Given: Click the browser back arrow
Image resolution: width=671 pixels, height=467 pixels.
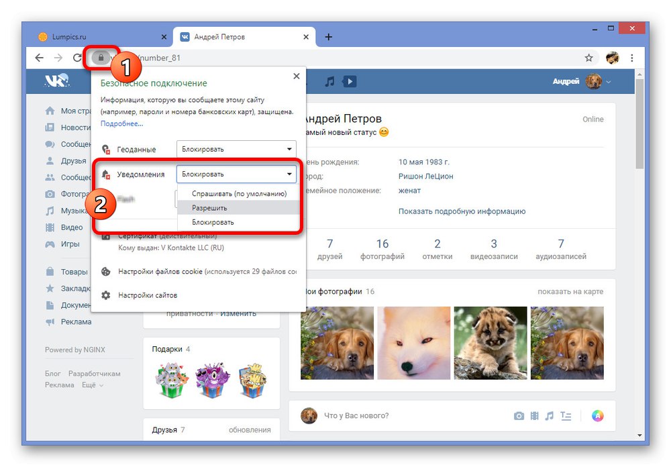Looking at the screenshot, I should click(x=40, y=58).
